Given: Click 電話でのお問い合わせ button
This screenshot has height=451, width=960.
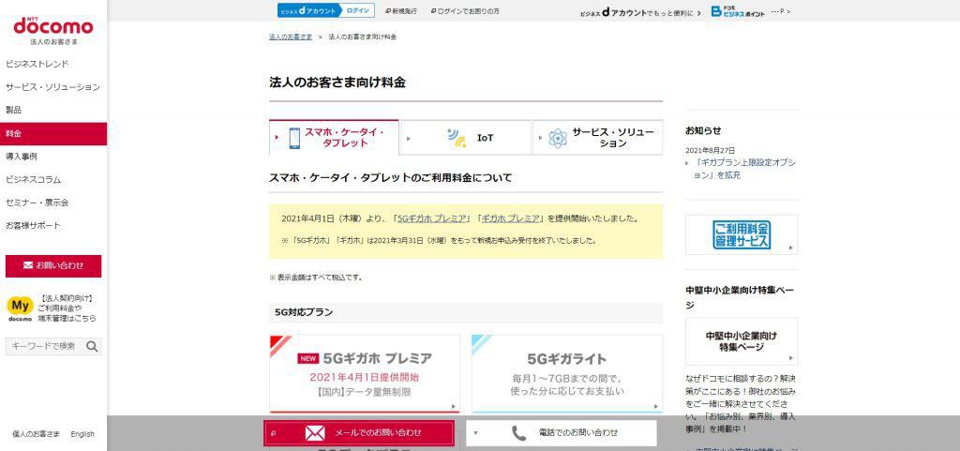Looking at the screenshot, I should tap(561, 432).
